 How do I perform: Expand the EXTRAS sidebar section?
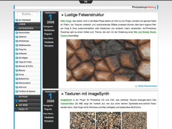tap(28, 97)
